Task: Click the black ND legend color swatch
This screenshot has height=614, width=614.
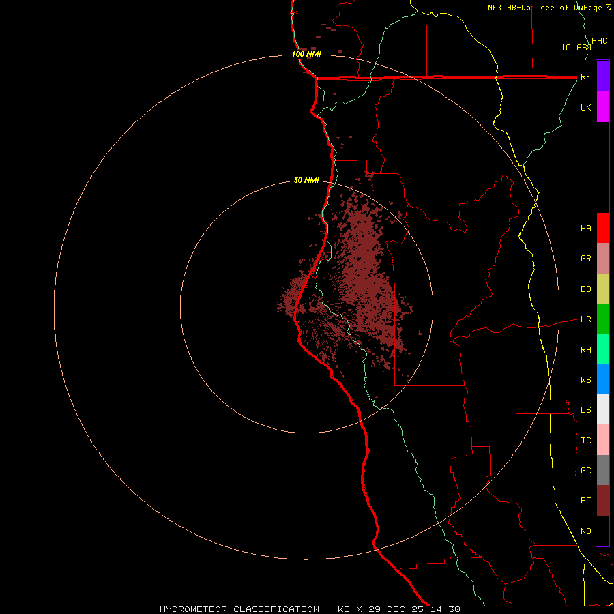Action: (602, 531)
